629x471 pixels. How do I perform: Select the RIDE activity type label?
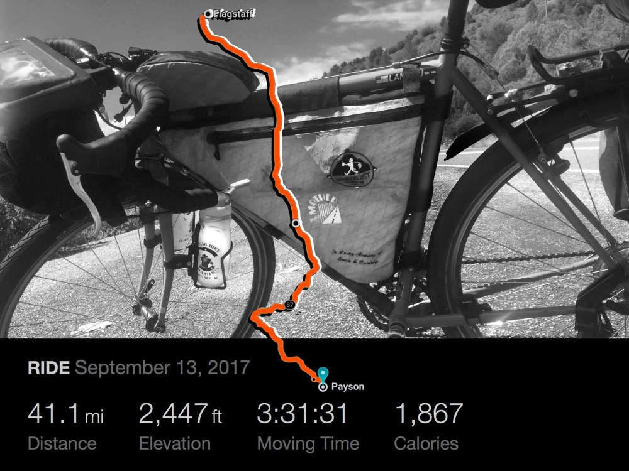48,368
